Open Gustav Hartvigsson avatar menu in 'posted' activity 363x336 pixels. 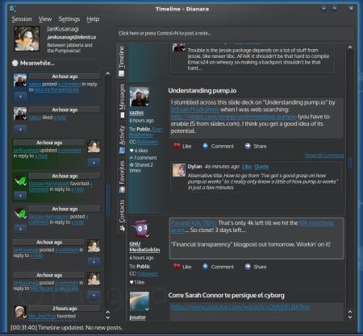tap(20, 213)
